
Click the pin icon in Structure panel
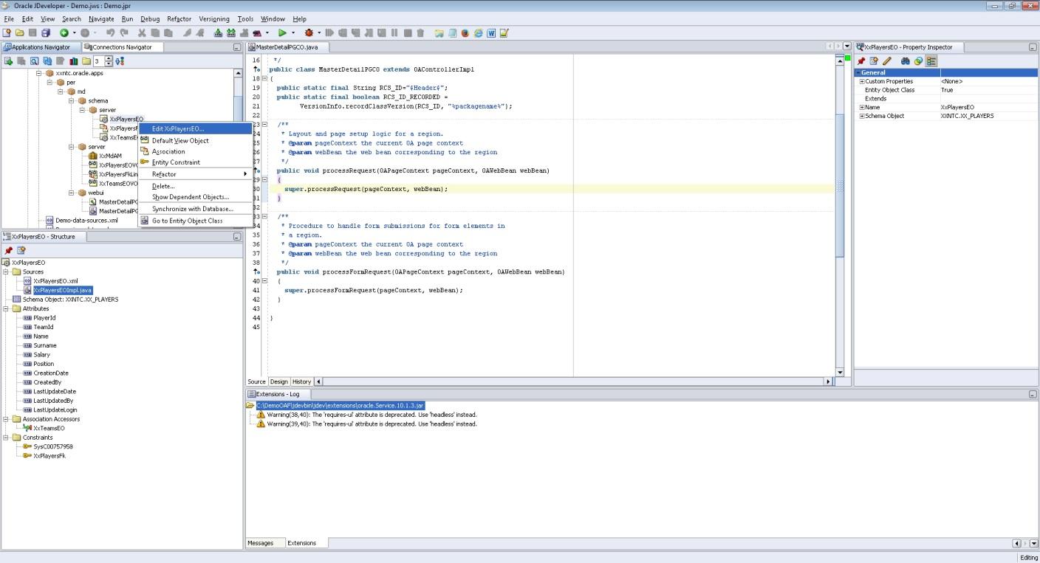9,250
